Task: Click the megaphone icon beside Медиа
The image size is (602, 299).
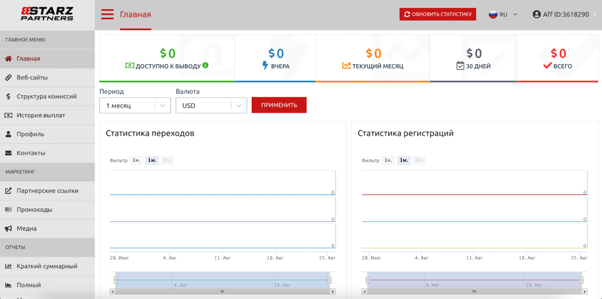Action: tap(8, 229)
